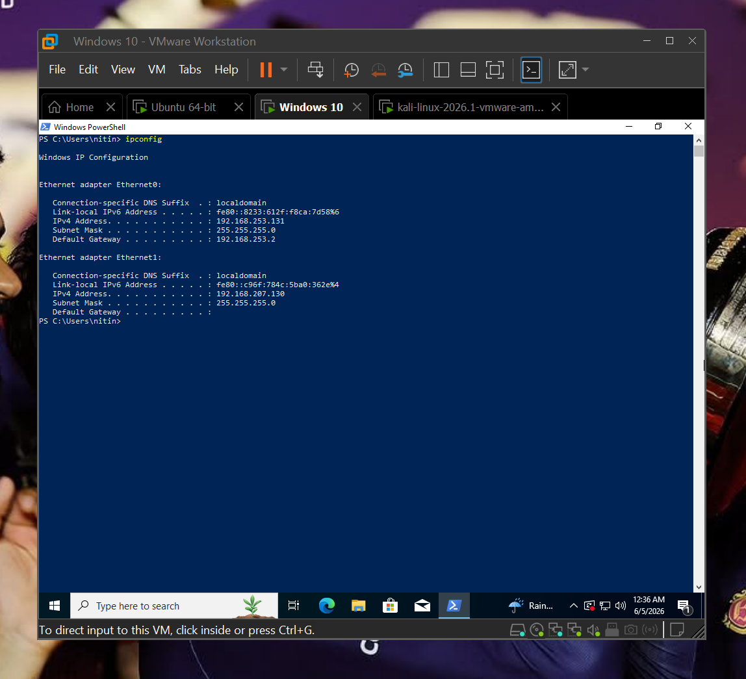
Task: Open the guest volume tray icon
Action: [x=621, y=606]
